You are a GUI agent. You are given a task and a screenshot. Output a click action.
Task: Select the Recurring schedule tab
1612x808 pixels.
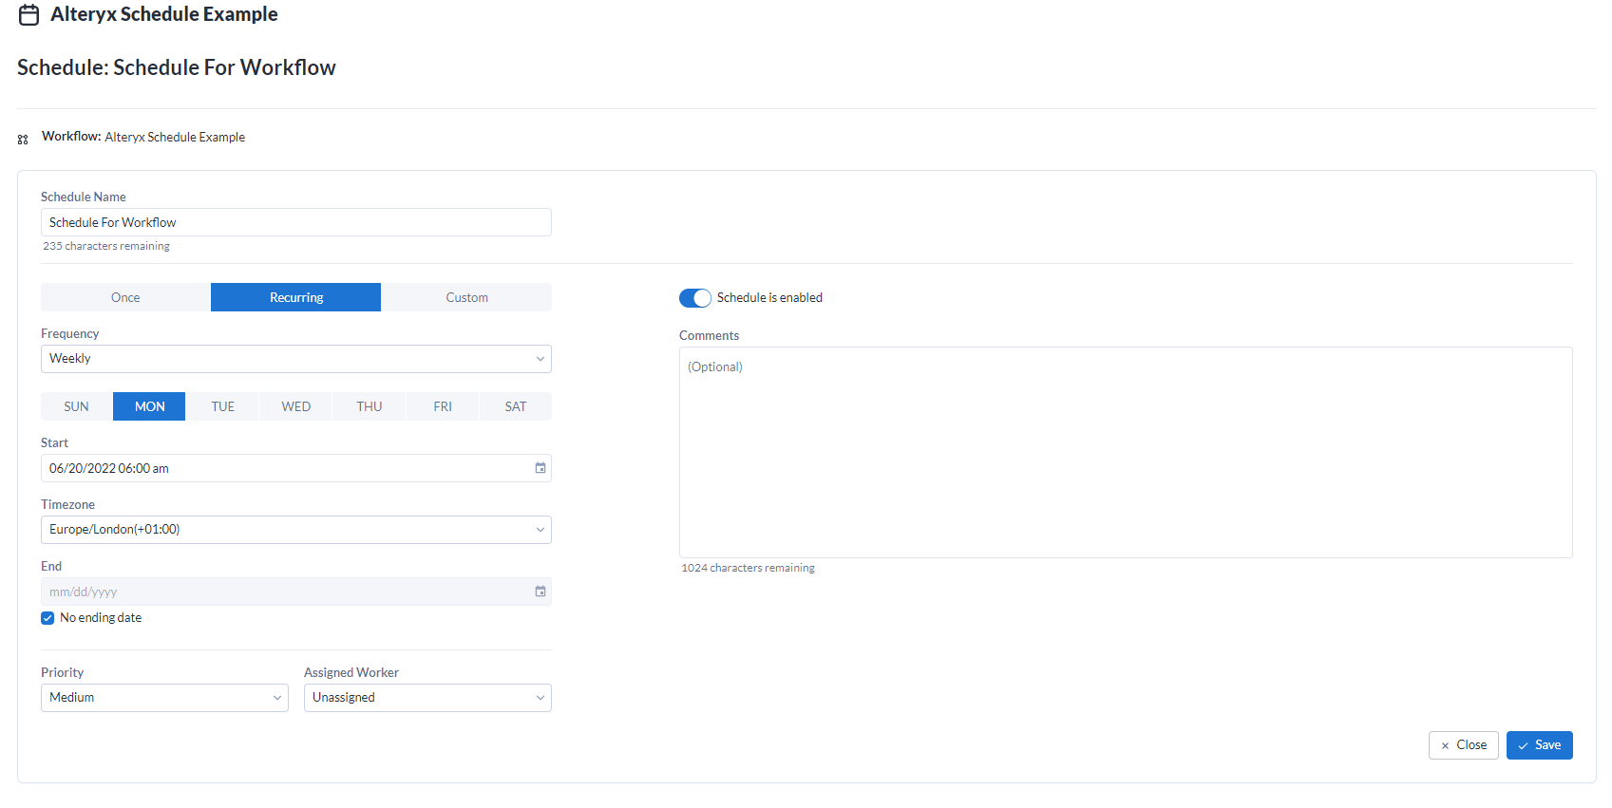[x=296, y=297]
